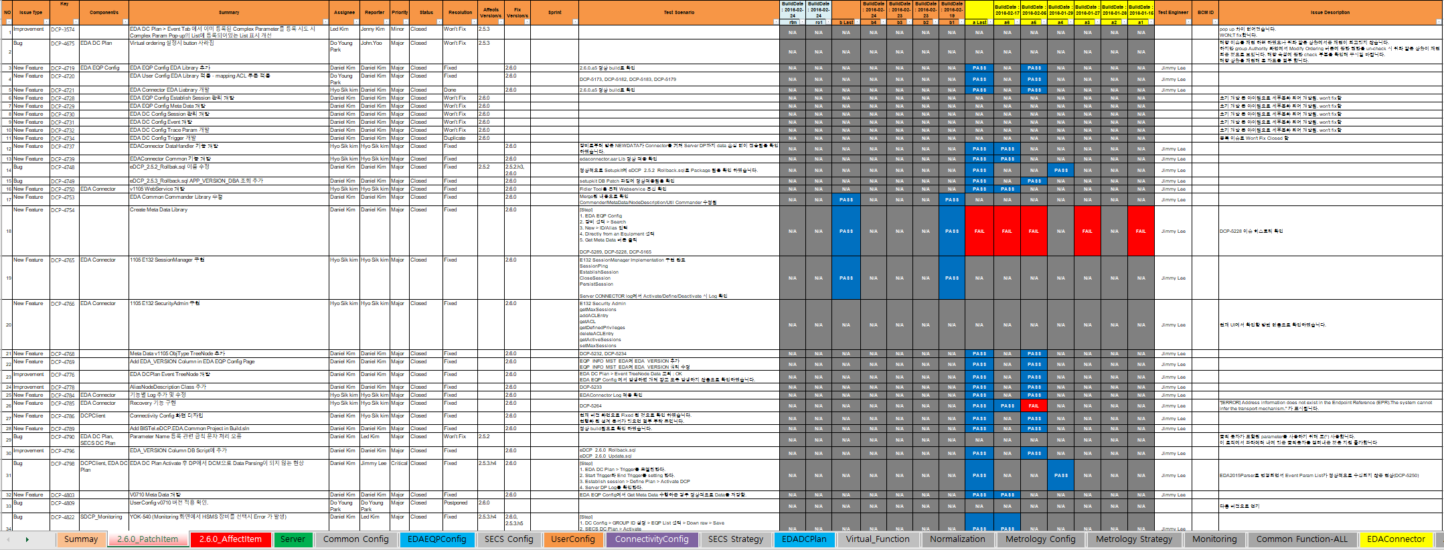1444x550 pixels.
Task: Switch to the Summay sheet tab
Action: (x=81, y=539)
